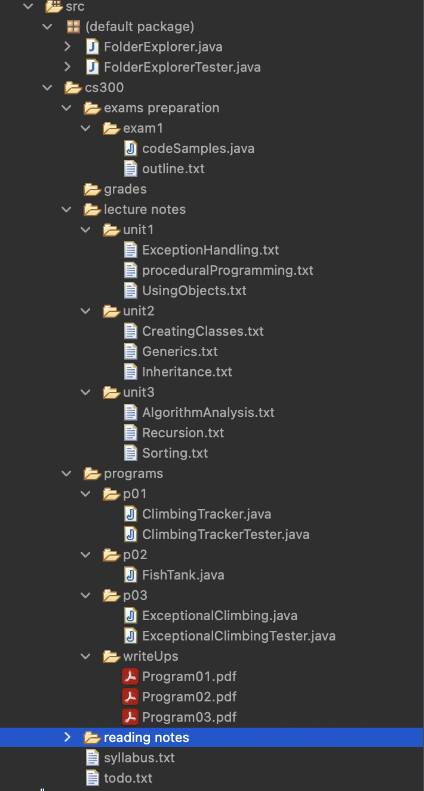
Task: Collapse the src tree node
Action: click(27, 7)
